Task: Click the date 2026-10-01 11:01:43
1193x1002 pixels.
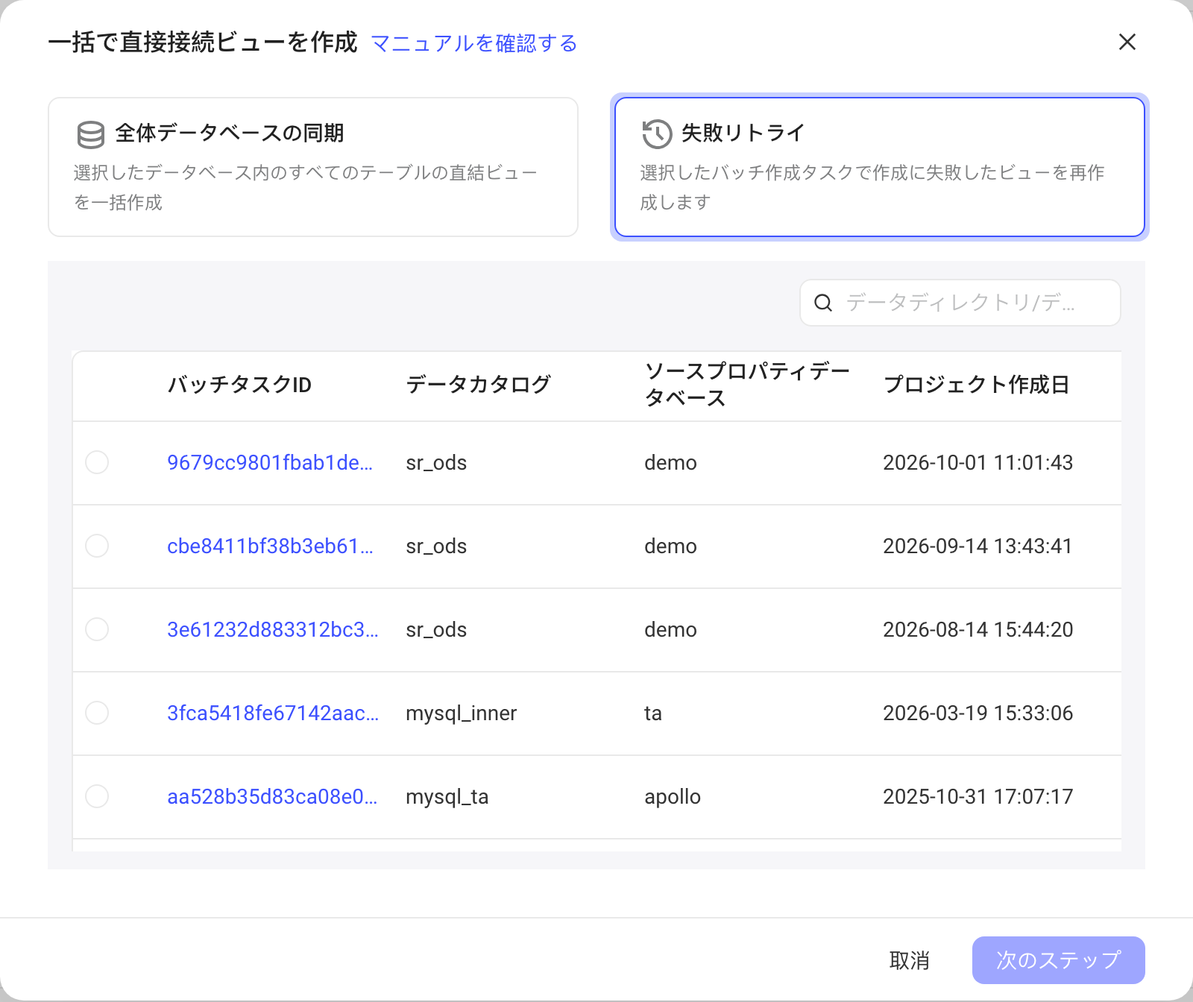Action: point(978,462)
